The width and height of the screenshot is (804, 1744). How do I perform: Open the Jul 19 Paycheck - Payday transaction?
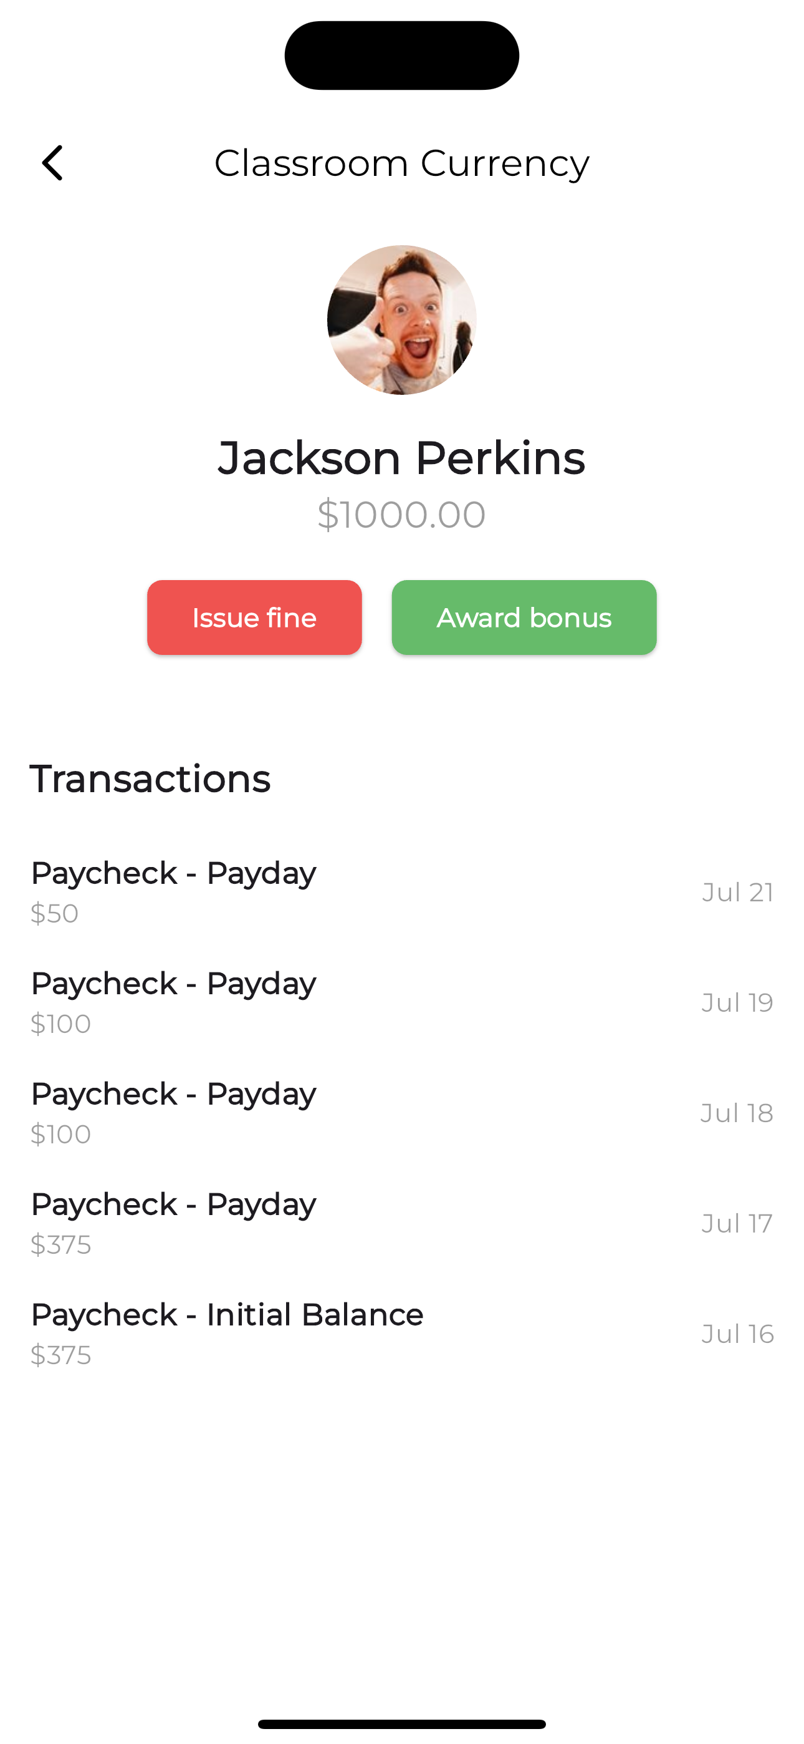pyautogui.click(x=402, y=1002)
